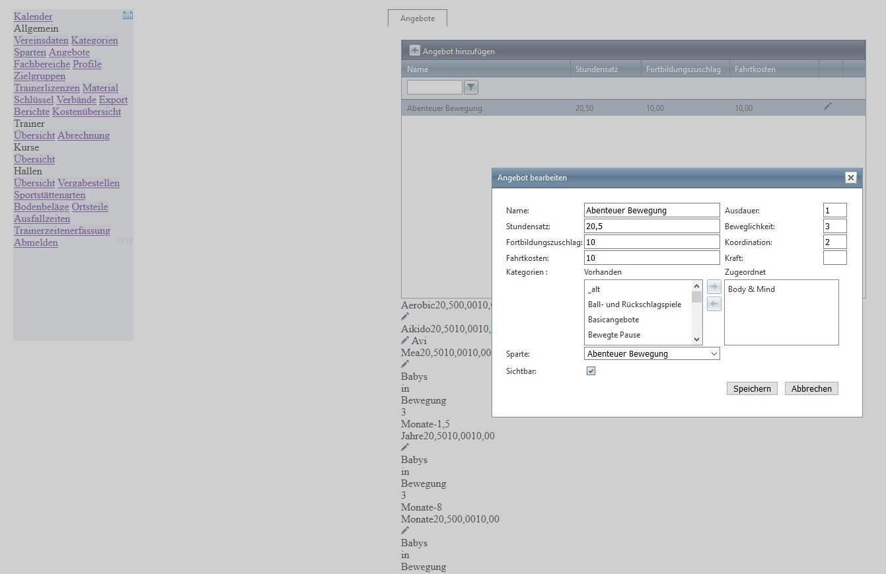Focus the Koordination input field
This screenshot has height=574, width=886.
pyautogui.click(x=835, y=242)
